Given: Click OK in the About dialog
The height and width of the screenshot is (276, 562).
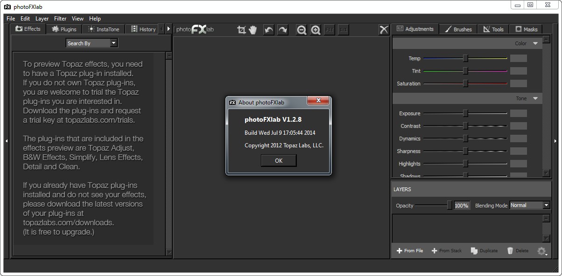Looking at the screenshot, I should (x=279, y=160).
